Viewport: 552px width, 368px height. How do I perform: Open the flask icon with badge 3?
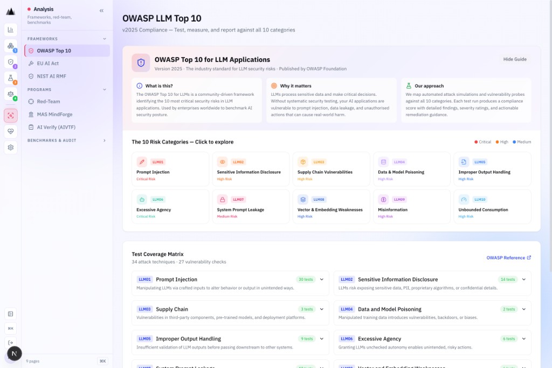11,78
